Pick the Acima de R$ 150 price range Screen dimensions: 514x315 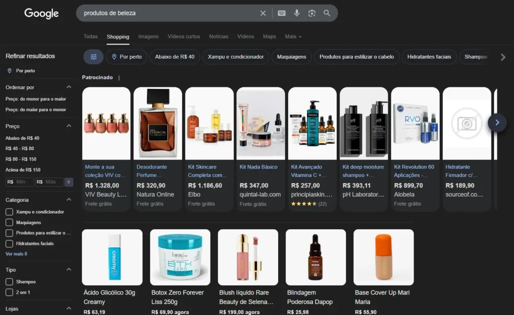23,170
